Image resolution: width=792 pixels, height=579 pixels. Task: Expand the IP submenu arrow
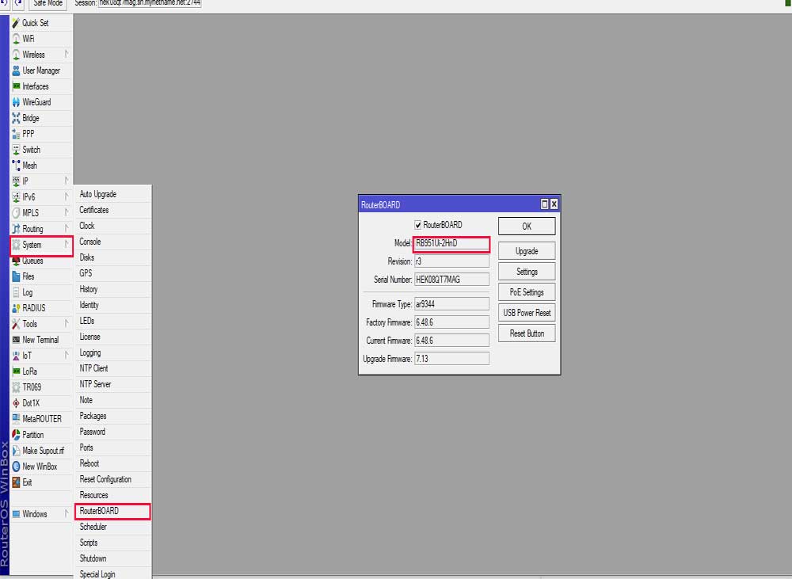(67, 181)
